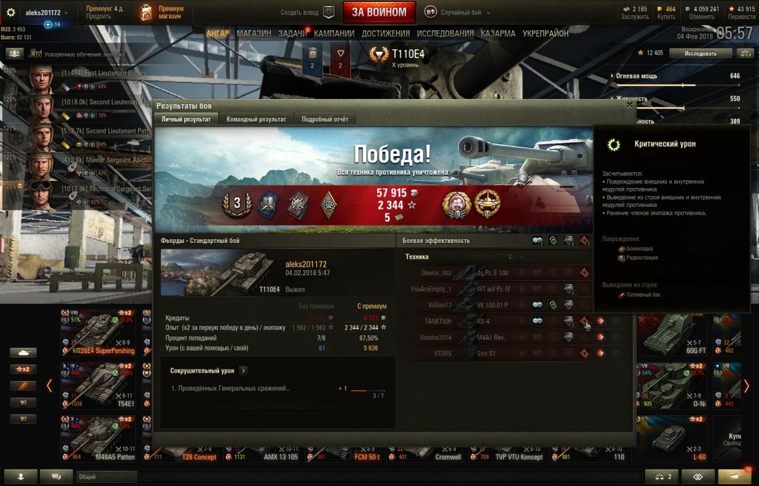Open the Случайный бой battle mode dropdown
Viewport: 759px width, 486px height.
click(x=457, y=12)
